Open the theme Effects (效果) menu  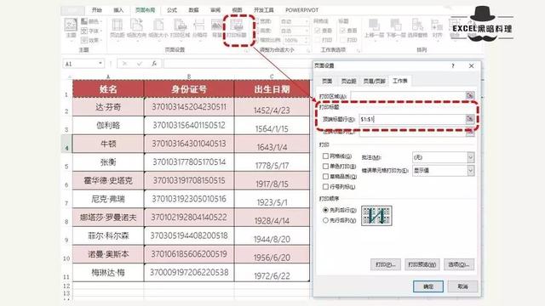91,40
